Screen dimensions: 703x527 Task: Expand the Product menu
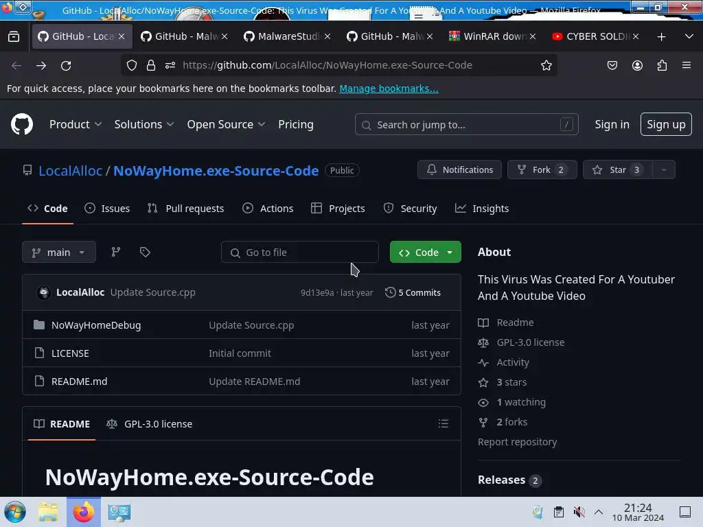coord(76,124)
